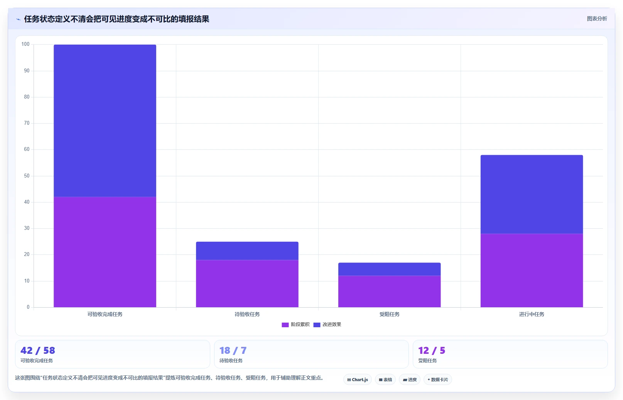Select the 表格 tag chip
623x400 pixels.
[x=385, y=380]
